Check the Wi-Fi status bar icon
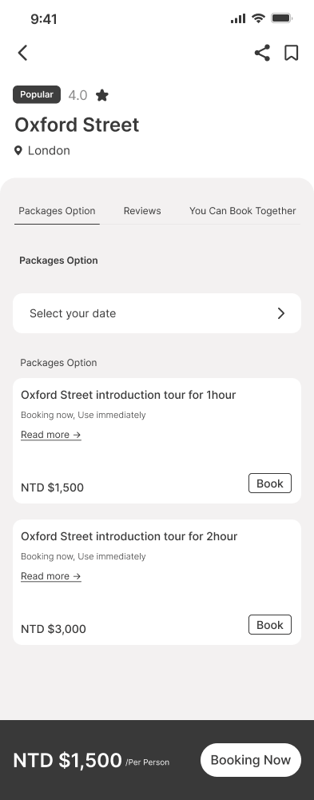 (x=258, y=18)
